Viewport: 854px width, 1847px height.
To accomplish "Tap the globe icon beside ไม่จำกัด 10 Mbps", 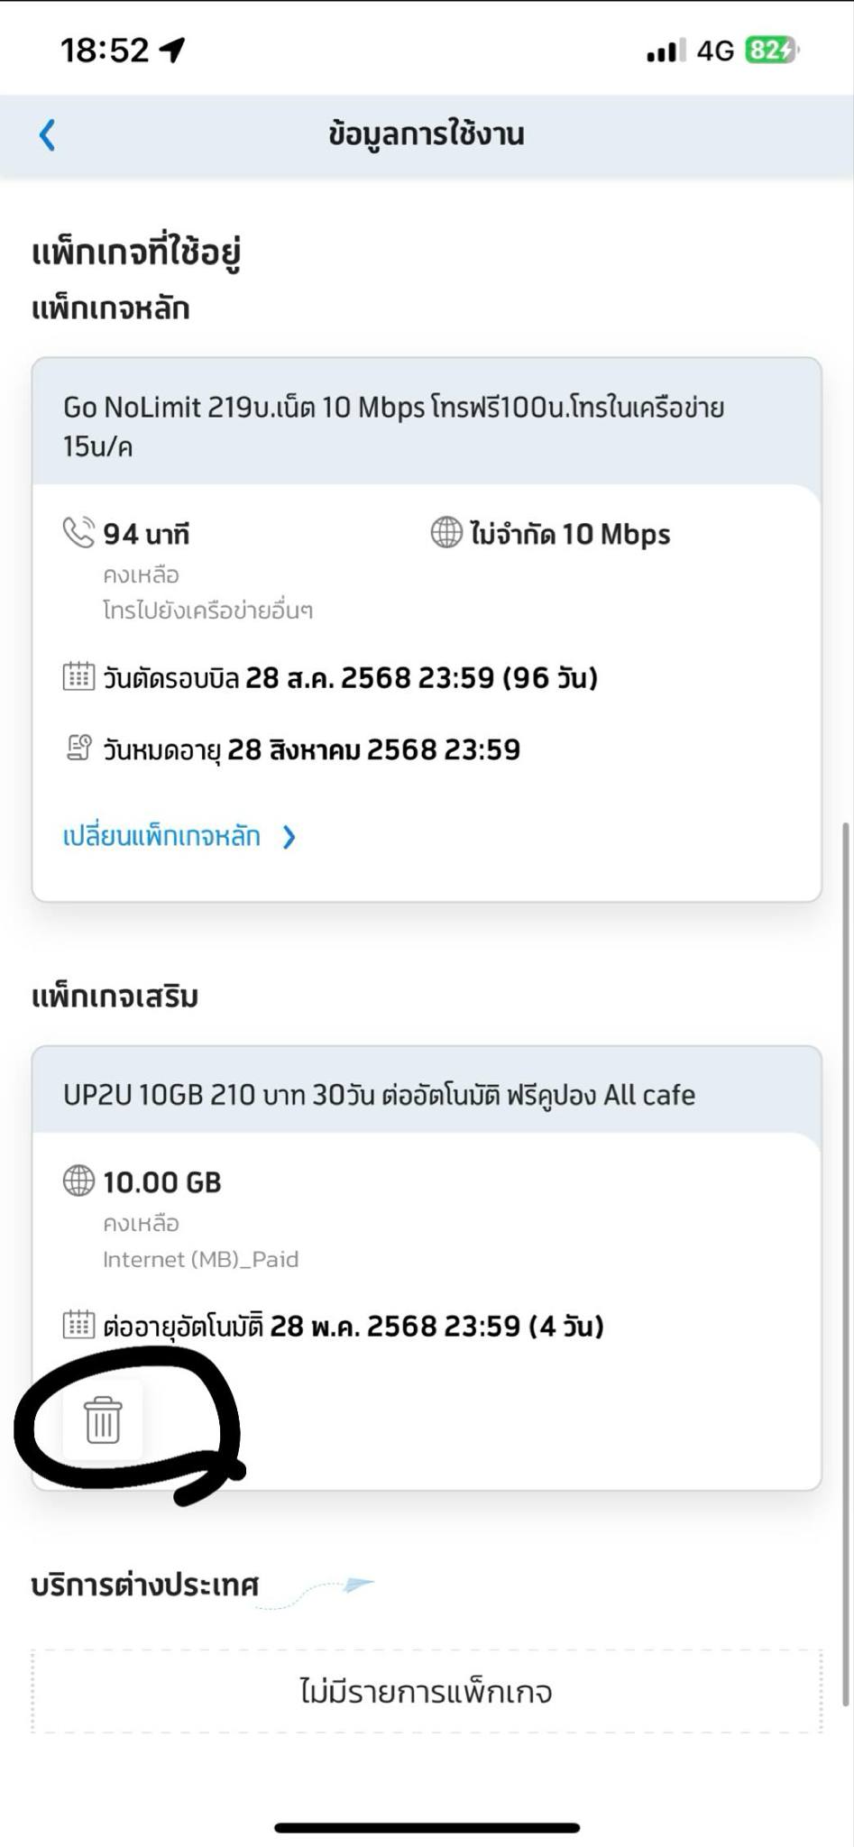I will tap(446, 532).
